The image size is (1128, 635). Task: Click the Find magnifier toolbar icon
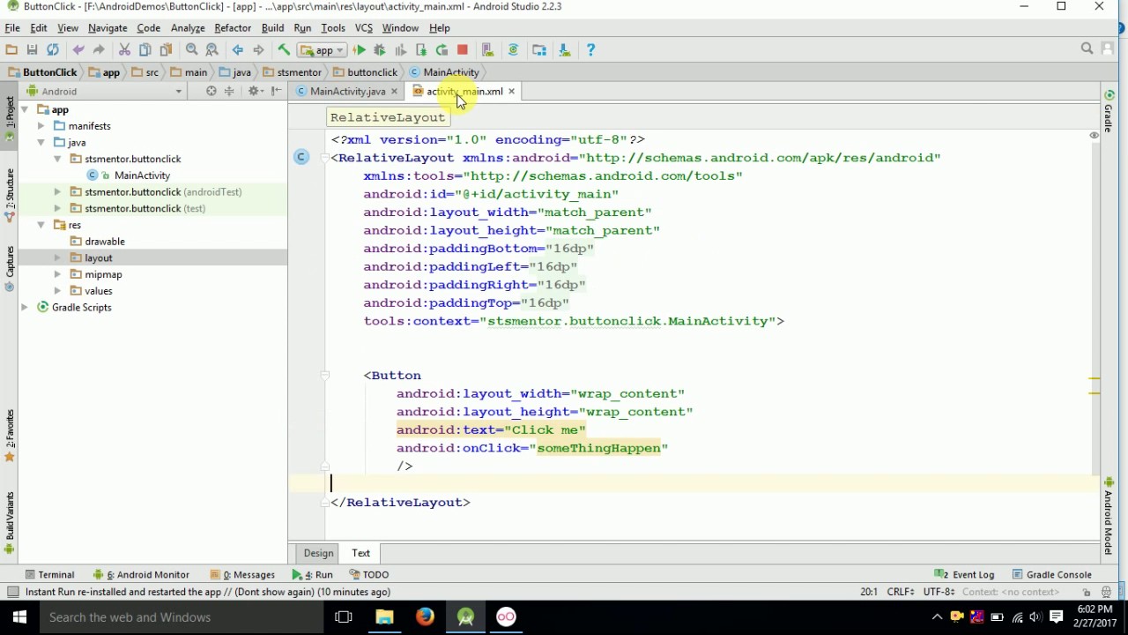[x=191, y=50]
